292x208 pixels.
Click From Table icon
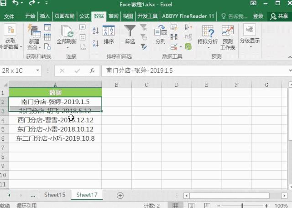[47, 37]
